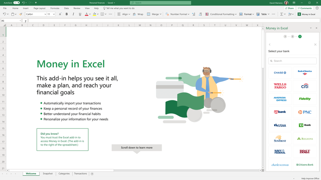Add a new sheet with plus icon
The image size is (321, 180).
point(92,174)
